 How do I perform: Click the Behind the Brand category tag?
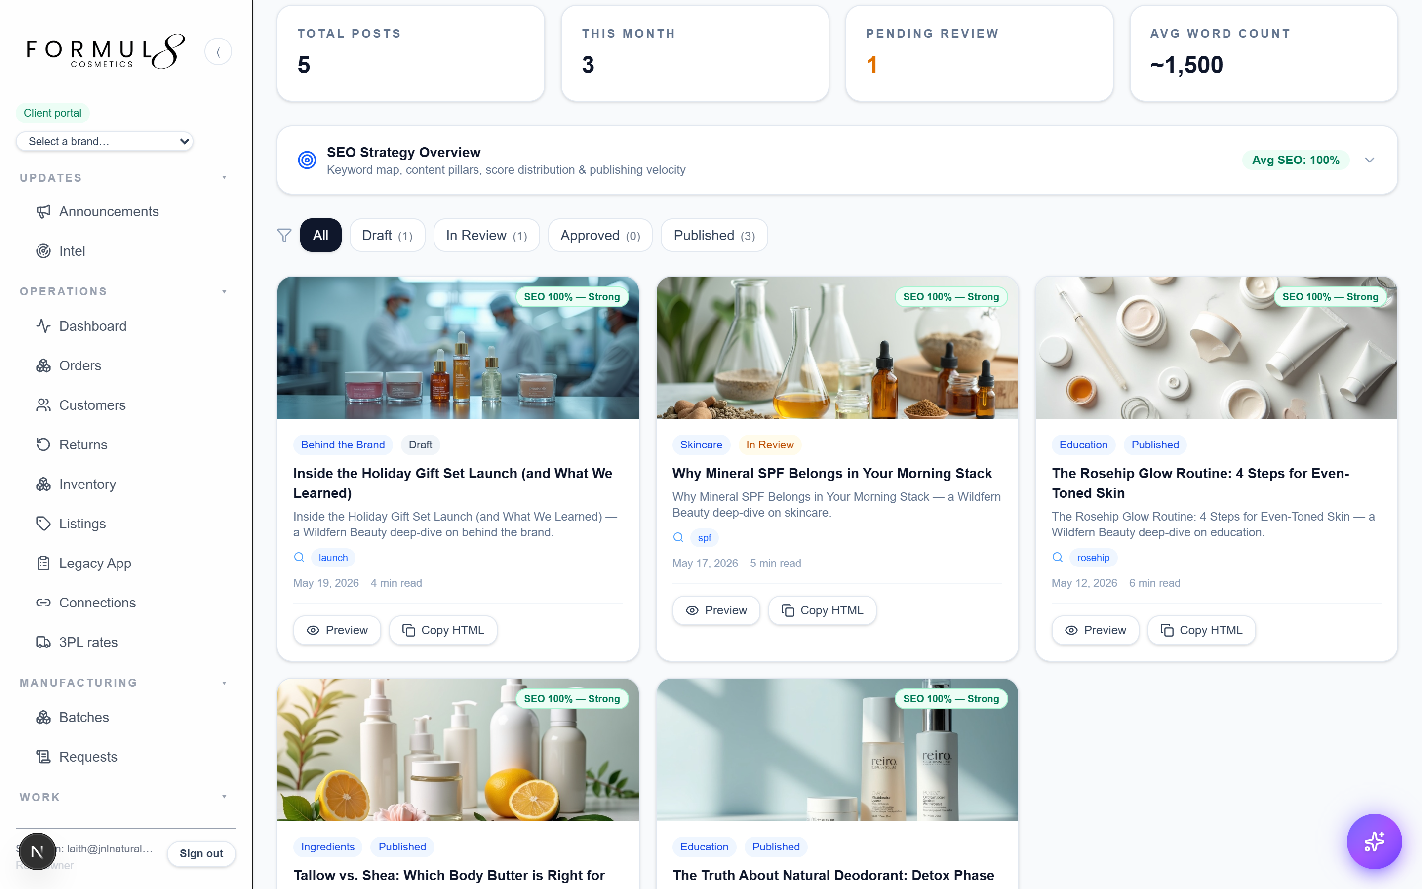coord(343,444)
